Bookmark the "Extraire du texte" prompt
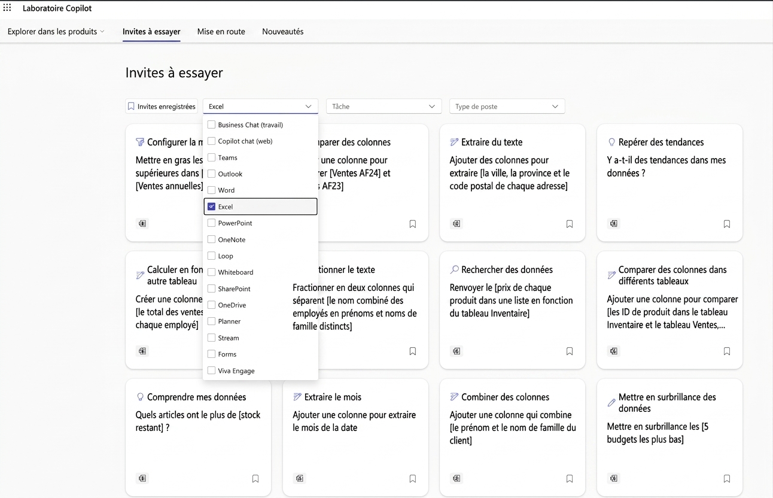Viewport: 773px width, 498px height. [570, 224]
